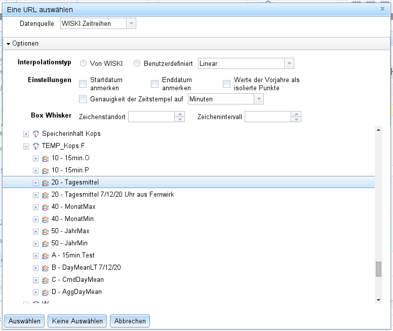Click the time series icon of 50 - JahrMax
Image resolution: width=393 pixels, height=331 pixels.
(x=46, y=231)
